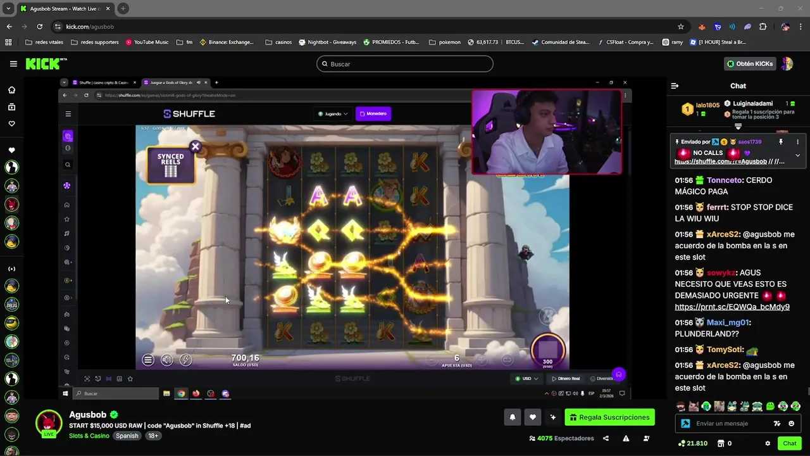Image resolution: width=810 pixels, height=456 pixels.
Task: Expand the leaderboard under gift ranking
Action: click(x=738, y=127)
